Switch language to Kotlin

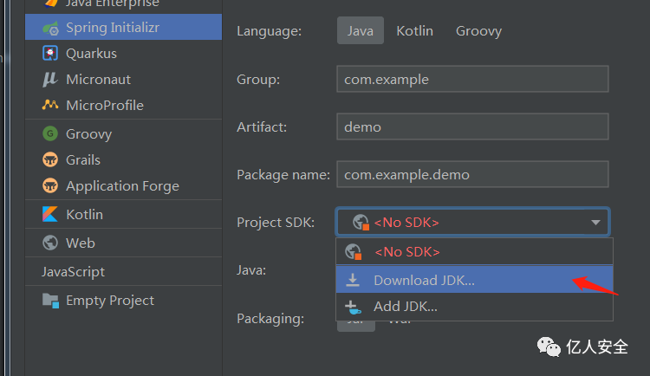click(x=414, y=31)
